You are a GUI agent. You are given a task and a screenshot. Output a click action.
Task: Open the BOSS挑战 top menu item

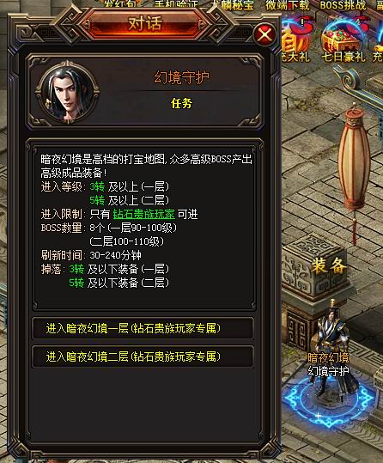coord(343,5)
